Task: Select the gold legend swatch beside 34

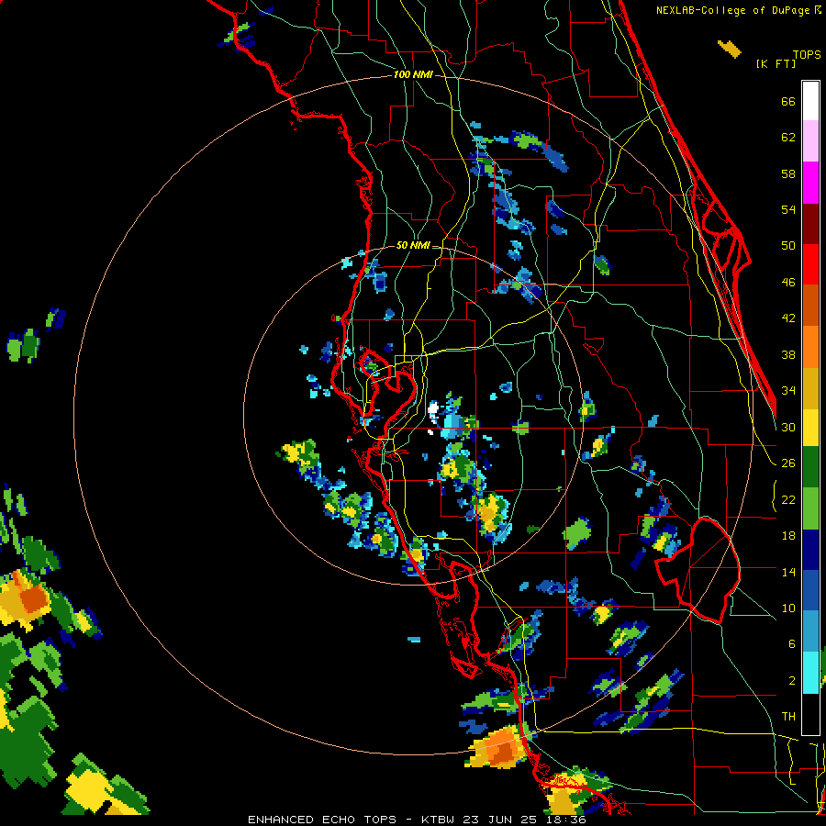Action: click(x=810, y=388)
